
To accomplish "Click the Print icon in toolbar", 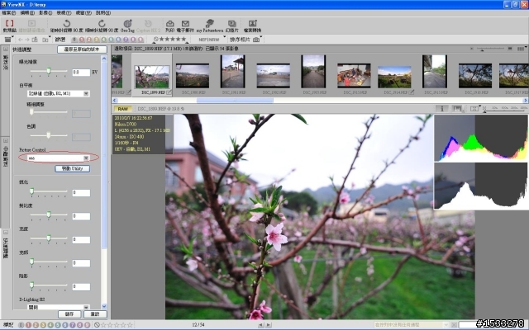I will tap(169, 23).
